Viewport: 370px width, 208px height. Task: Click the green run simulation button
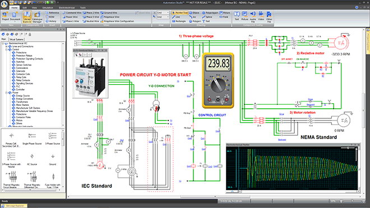point(48,2)
